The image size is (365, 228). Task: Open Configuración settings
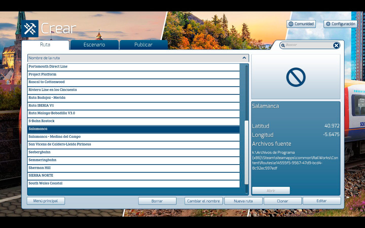coord(340,24)
